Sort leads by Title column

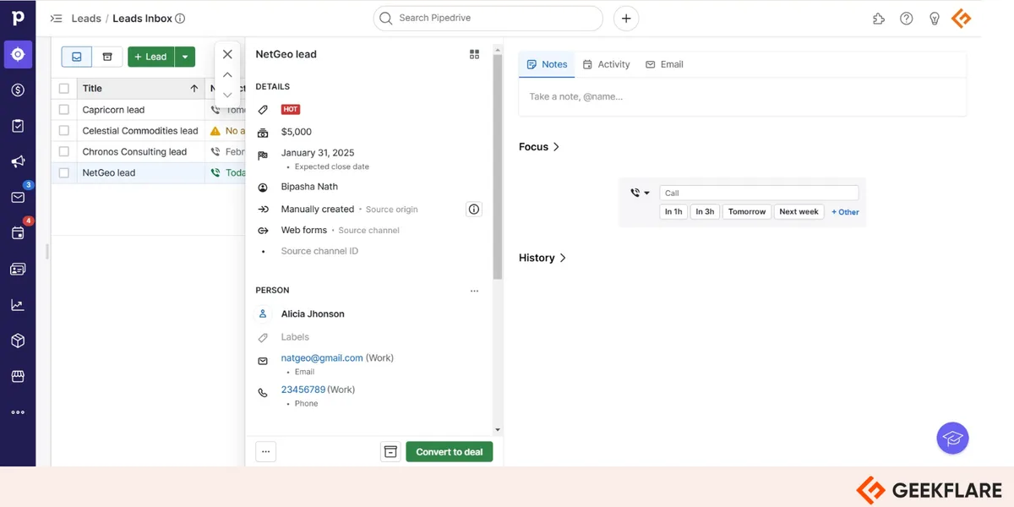click(x=139, y=88)
